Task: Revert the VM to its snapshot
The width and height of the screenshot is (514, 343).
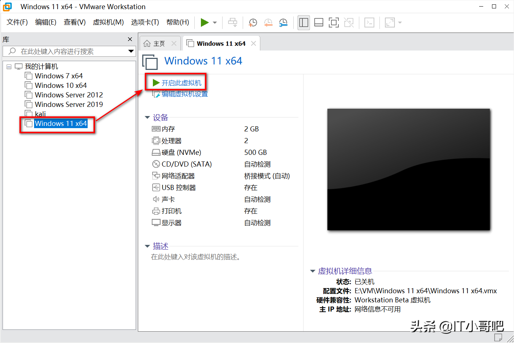Action: click(268, 23)
